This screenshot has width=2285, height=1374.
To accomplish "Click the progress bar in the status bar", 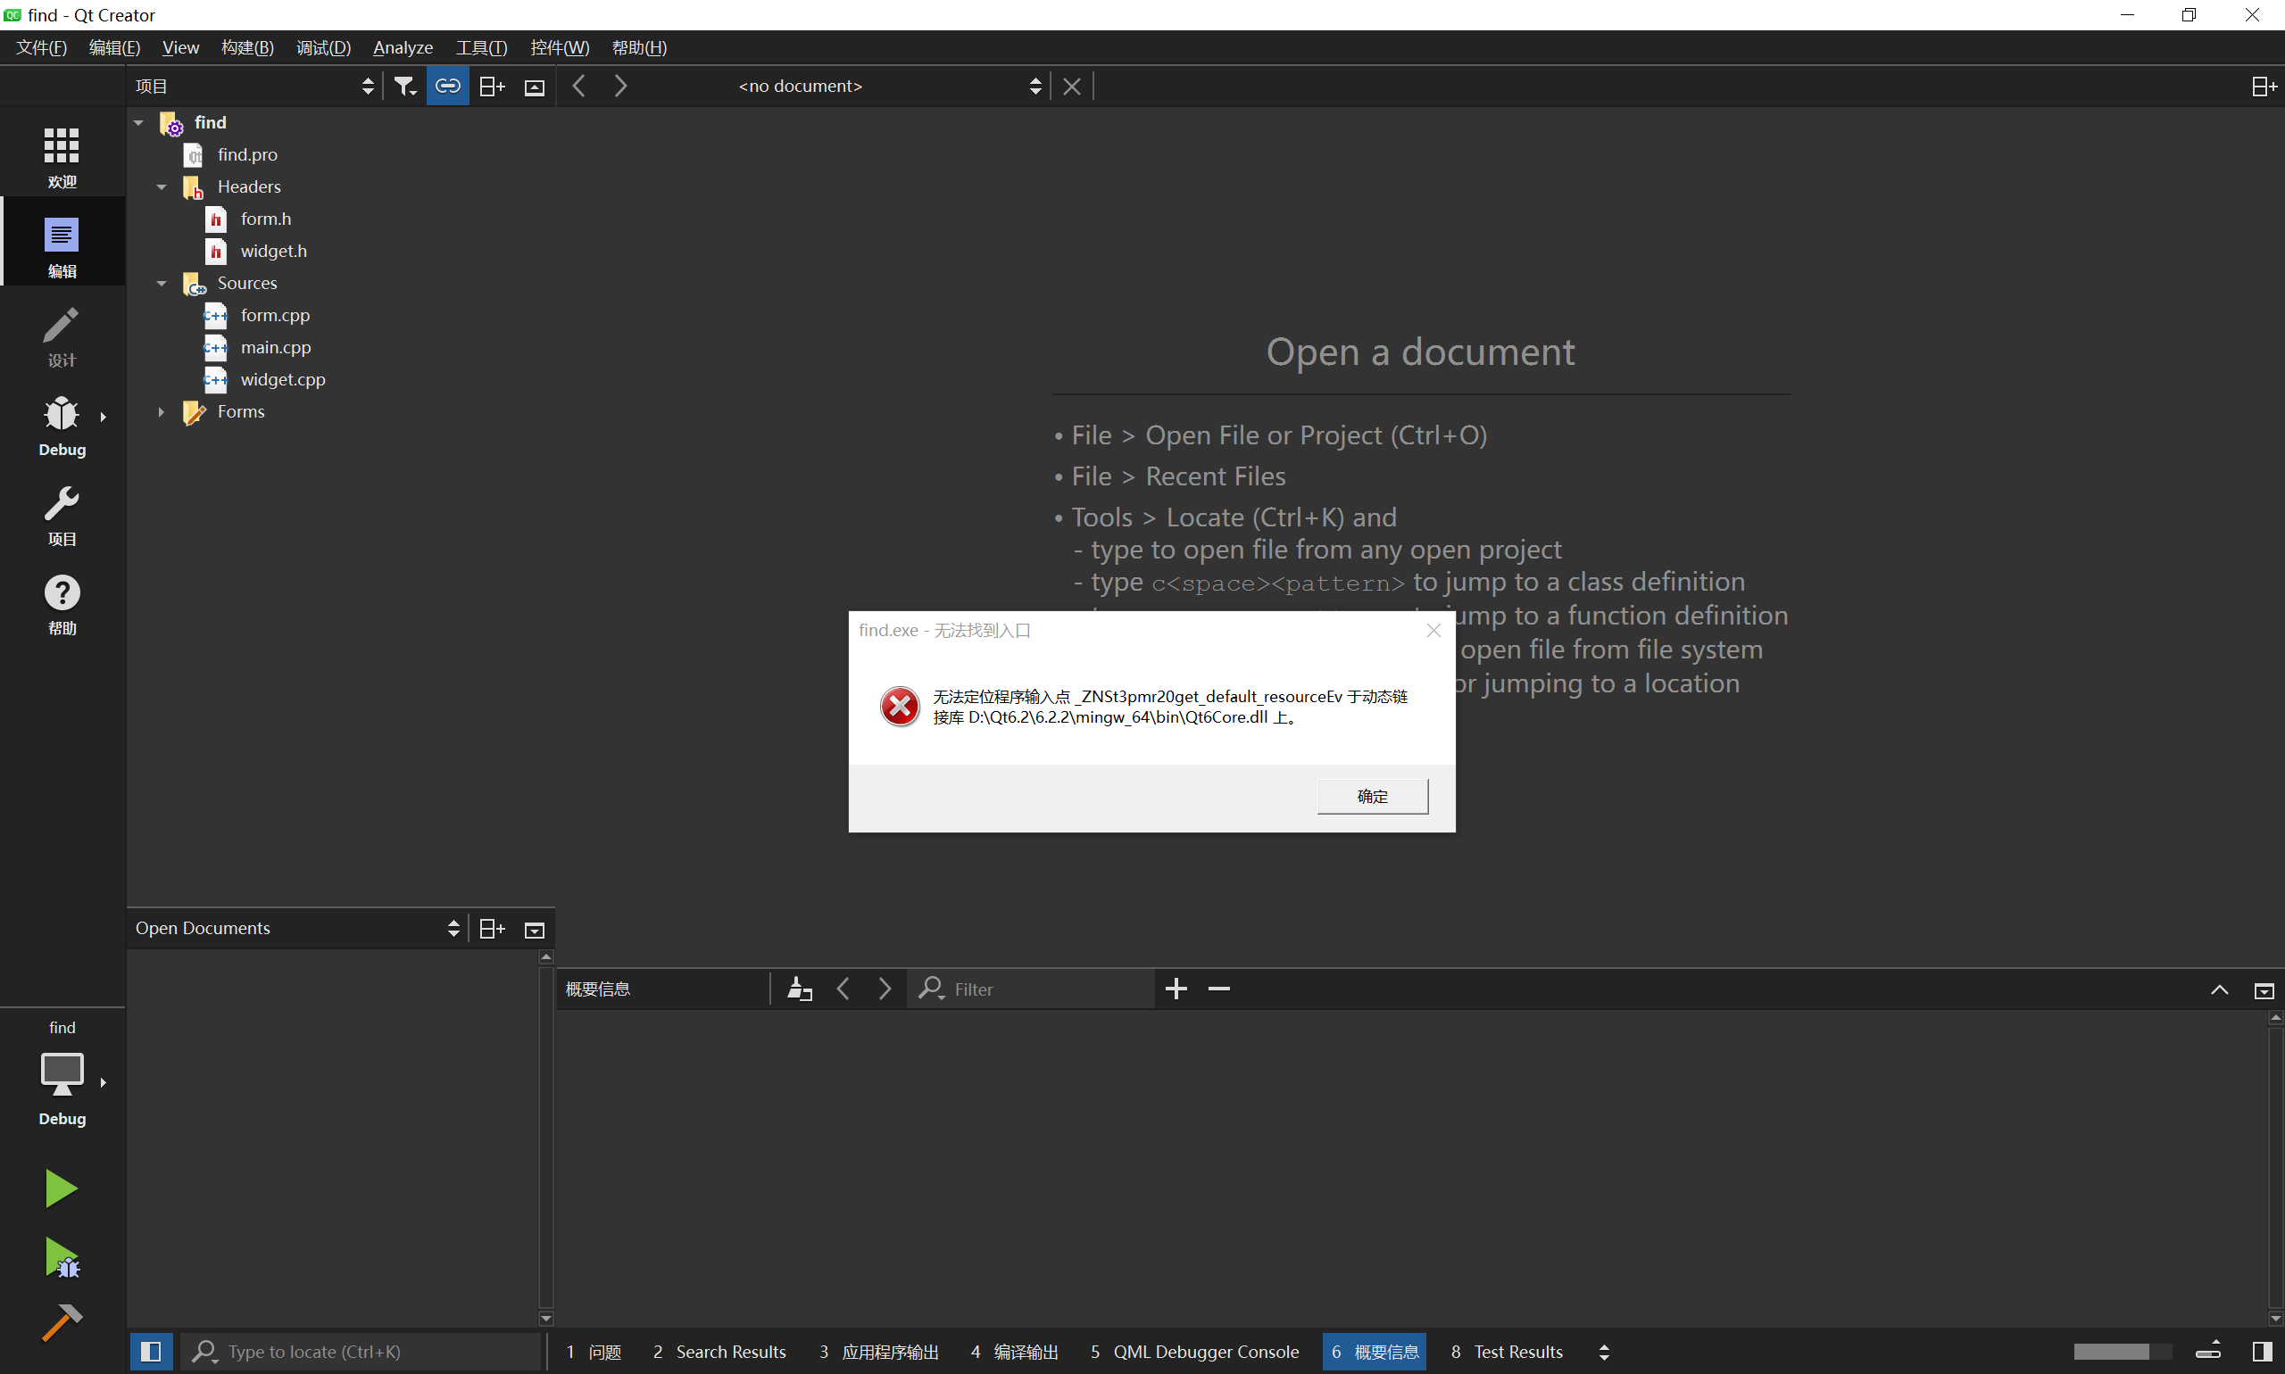I will pos(2121,1352).
